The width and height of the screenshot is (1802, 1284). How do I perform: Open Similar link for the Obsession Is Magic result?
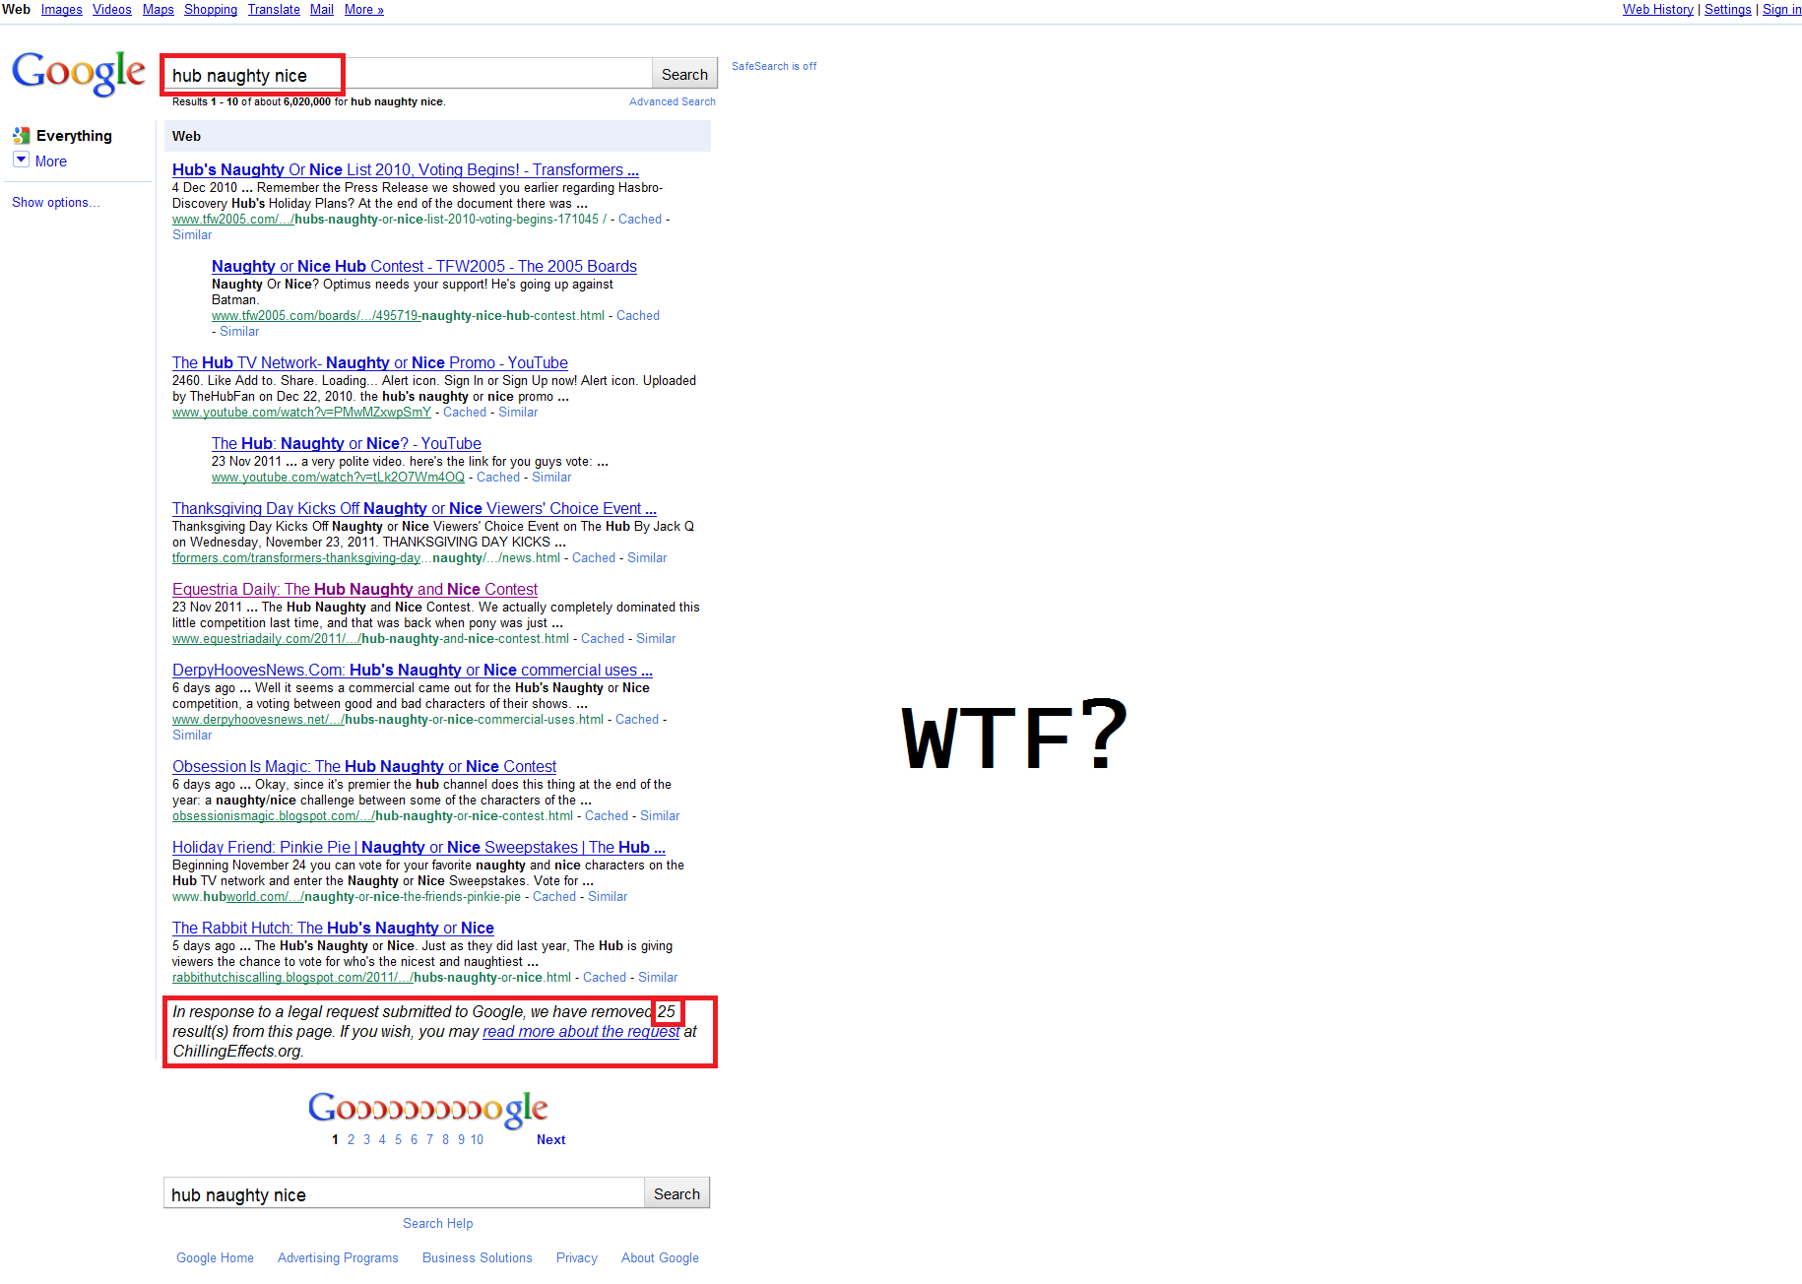(660, 816)
